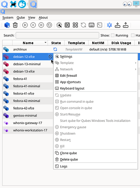
Task: Click the round blue mouse-face panel icon
Action: point(22,4)
